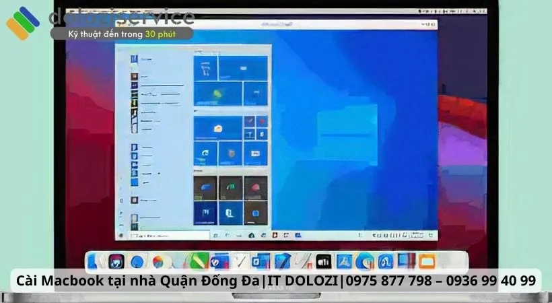
Task: Open the Windows virtual machine icon in the Dock
Action: click(x=407, y=261)
